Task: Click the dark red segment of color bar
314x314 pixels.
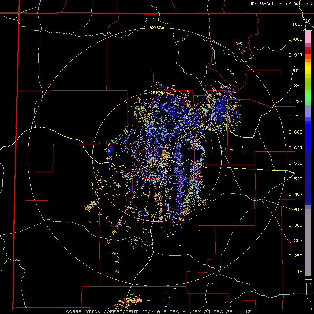Action: tap(308, 52)
